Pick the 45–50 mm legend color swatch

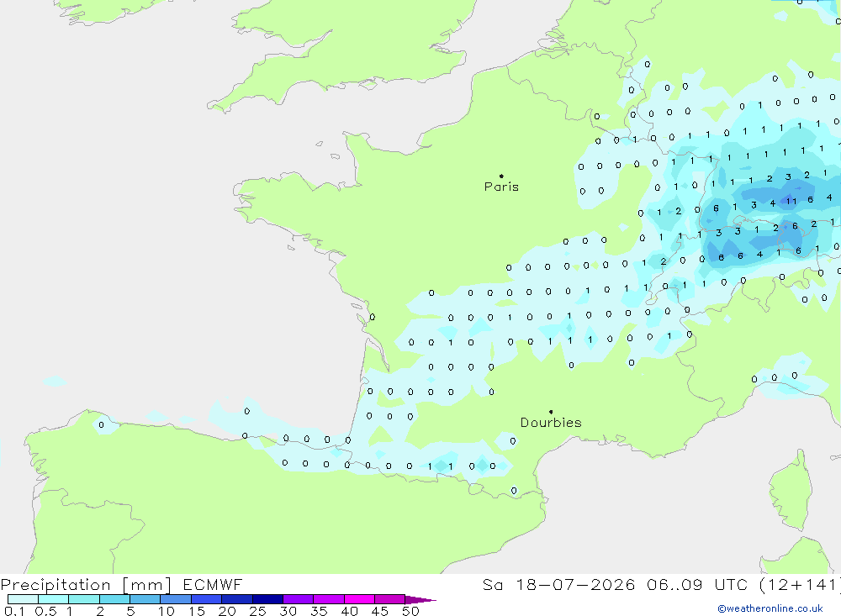coord(390,599)
